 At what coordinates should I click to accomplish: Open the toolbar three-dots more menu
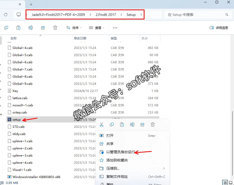[115, 28]
